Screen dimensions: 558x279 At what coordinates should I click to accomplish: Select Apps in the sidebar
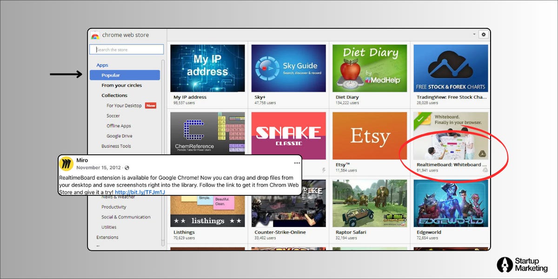102,65
